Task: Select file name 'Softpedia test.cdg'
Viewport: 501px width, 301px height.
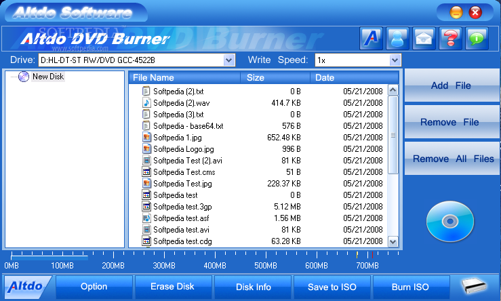Action: (x=182, y=241)
